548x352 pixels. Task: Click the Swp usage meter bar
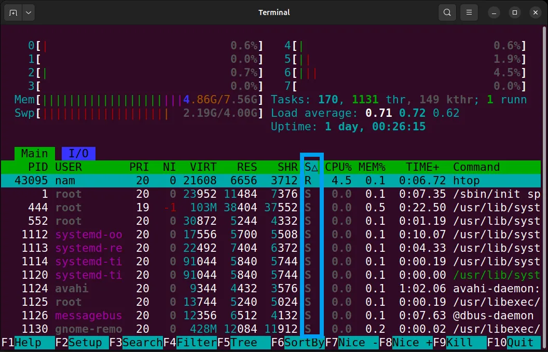tap(139, 113)
